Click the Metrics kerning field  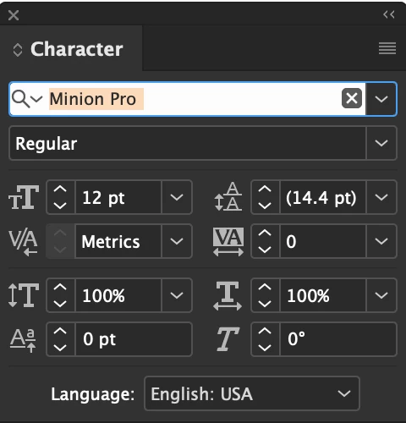[118, 241]
